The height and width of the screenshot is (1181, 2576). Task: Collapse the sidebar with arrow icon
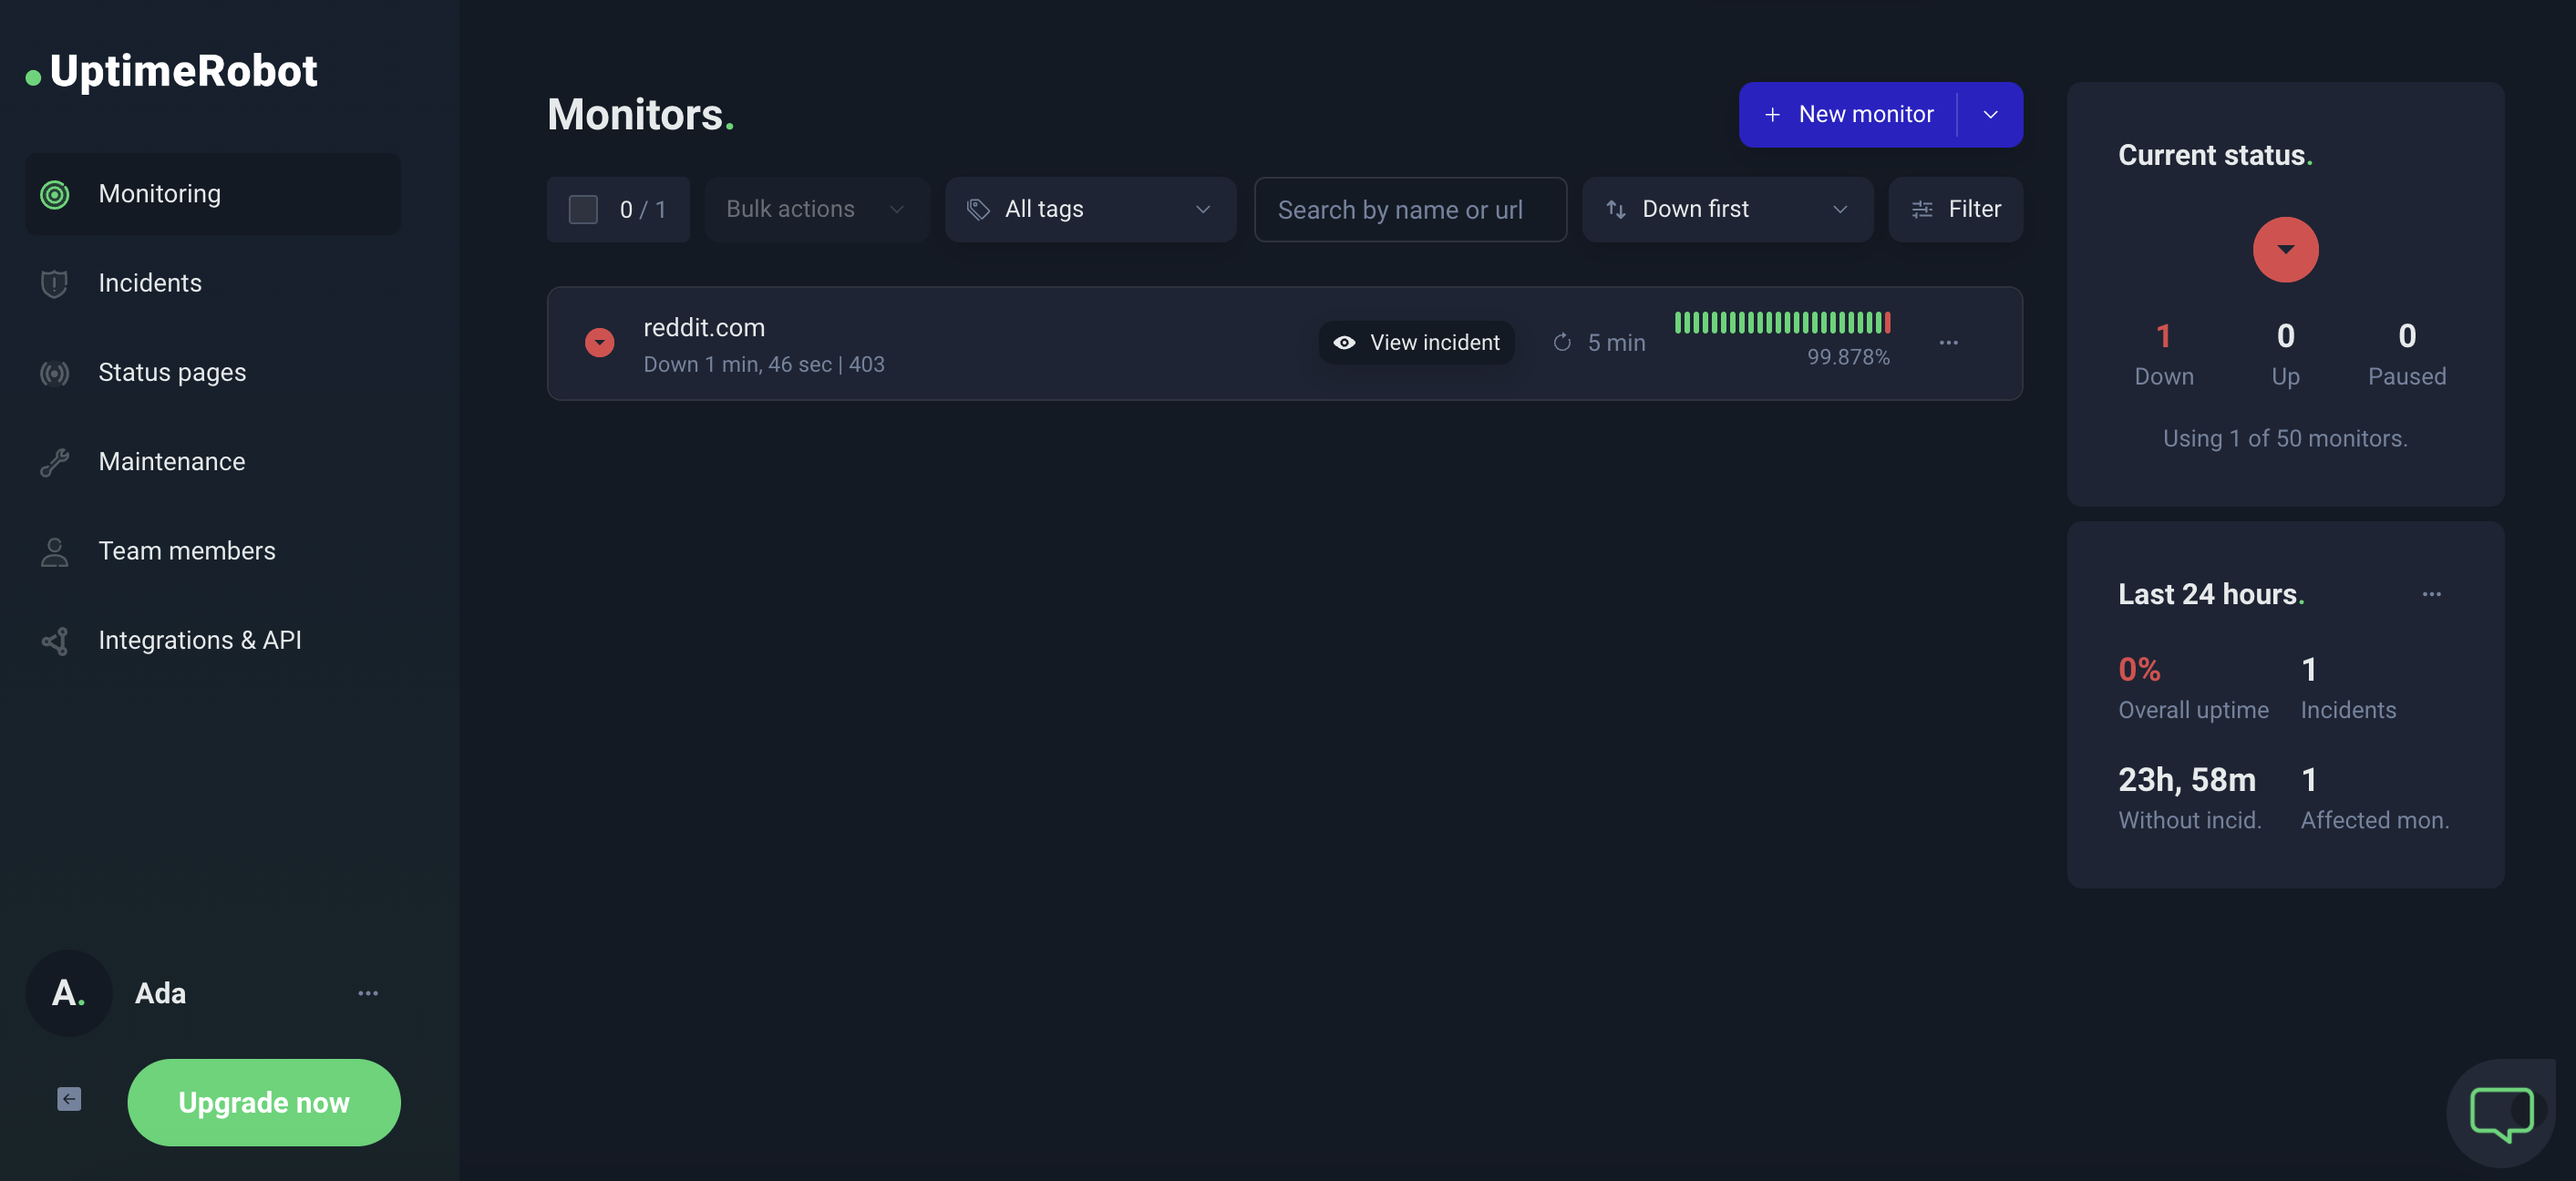(x=69, y=1099)
